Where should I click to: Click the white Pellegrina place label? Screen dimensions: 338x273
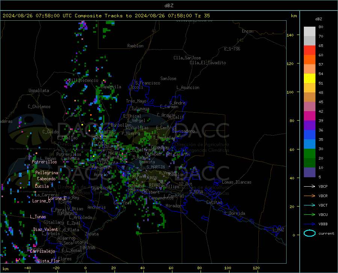click(x=47, y=173)
